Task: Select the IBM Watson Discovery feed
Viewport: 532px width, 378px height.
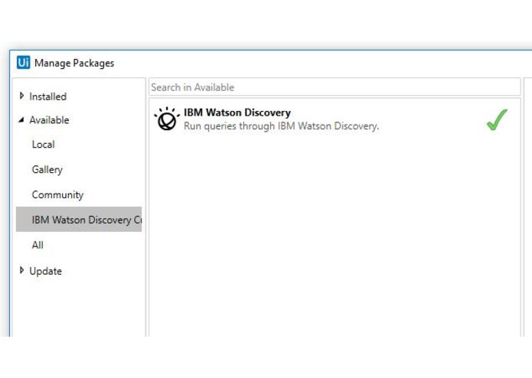Action: tap(79, 220)
